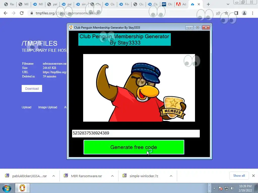Toggle Chrome side panel

236,13
